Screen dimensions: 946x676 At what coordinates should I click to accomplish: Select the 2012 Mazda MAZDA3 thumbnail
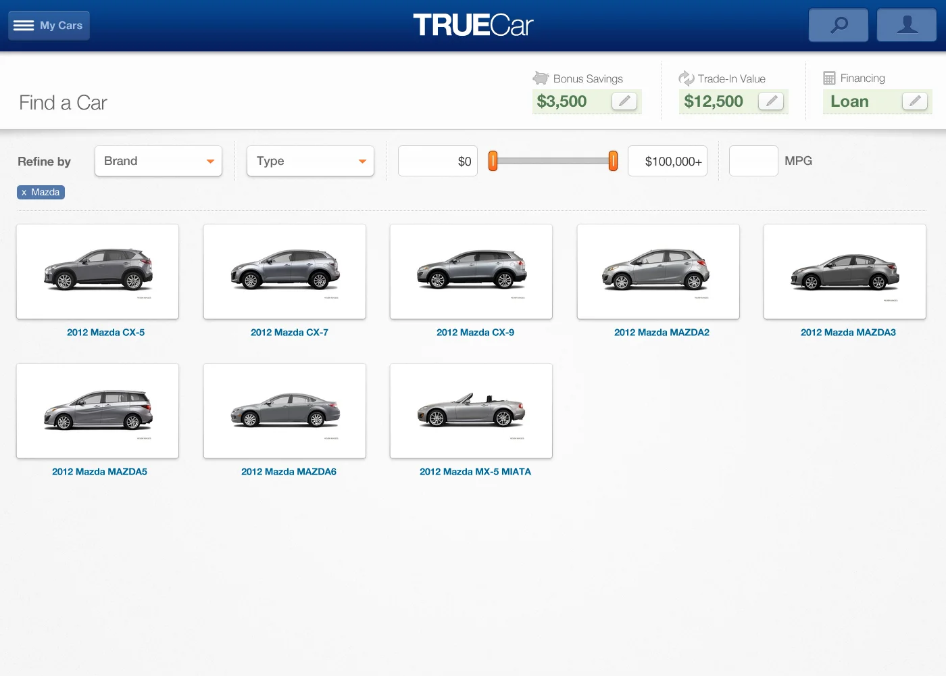pyautogui.click(x=845, y=272)
